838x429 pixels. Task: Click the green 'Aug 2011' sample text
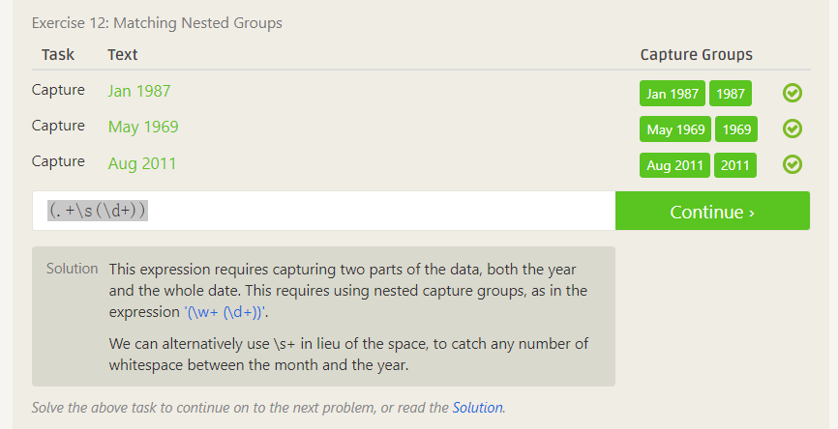point(142,163)
